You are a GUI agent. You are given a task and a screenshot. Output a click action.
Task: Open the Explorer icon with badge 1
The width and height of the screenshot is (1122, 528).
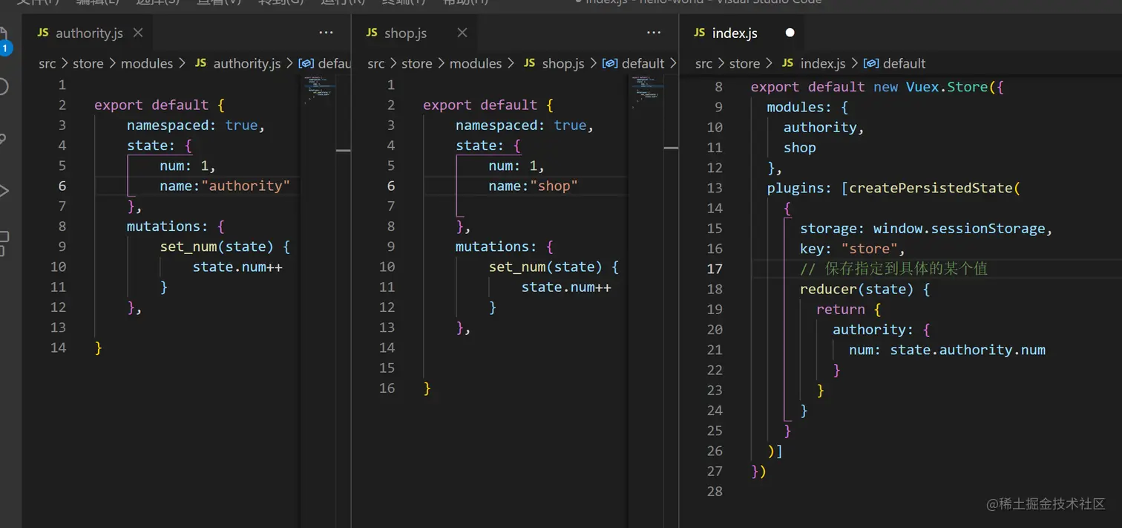4,41
